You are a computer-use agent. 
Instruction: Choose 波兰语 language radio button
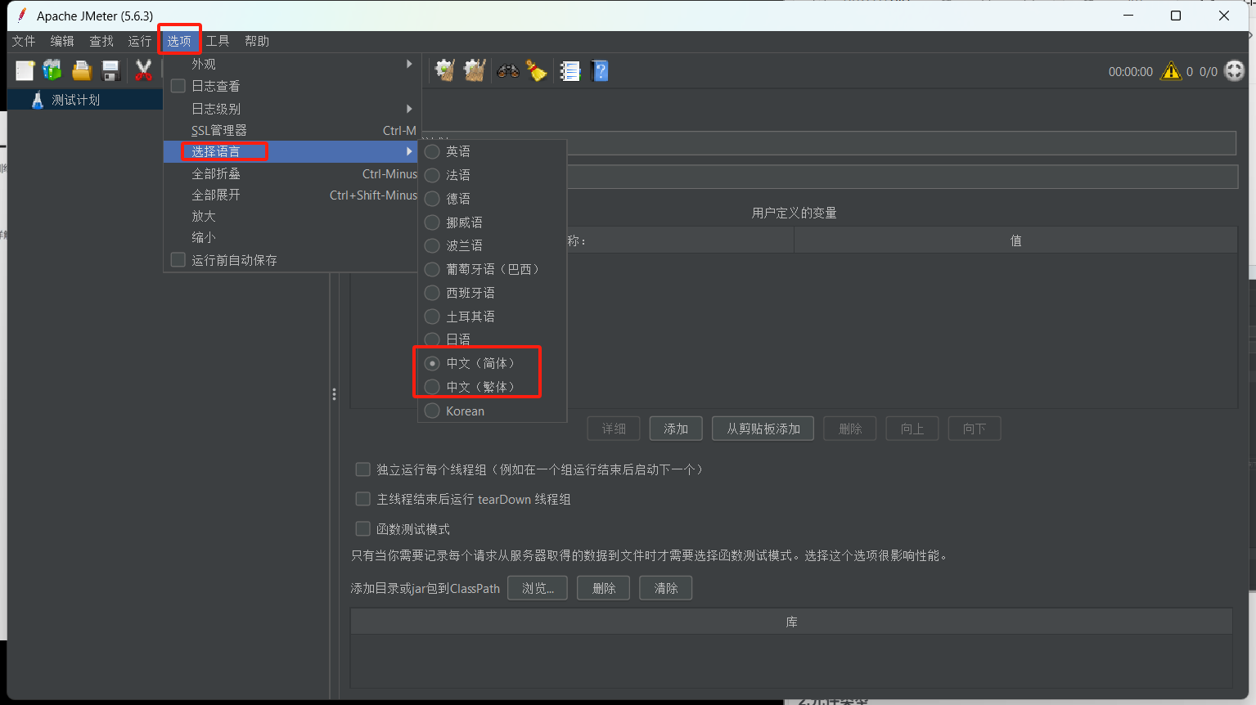[432, 245]
